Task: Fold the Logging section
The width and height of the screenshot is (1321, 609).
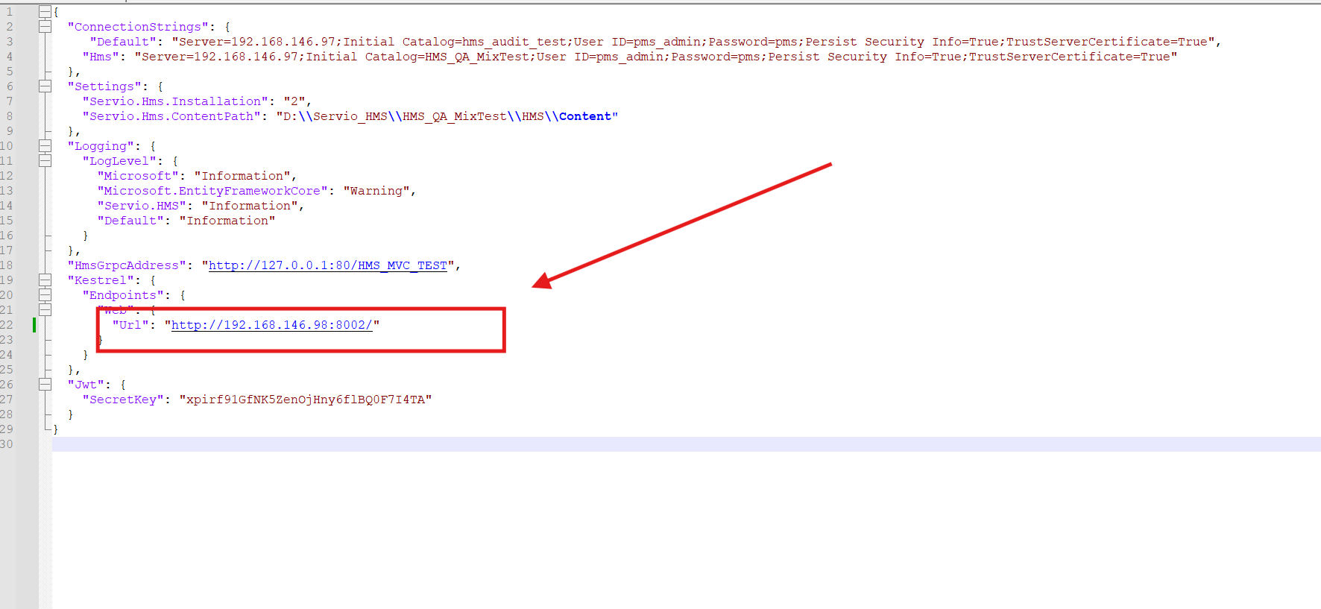Action: (x=45, y=146)
